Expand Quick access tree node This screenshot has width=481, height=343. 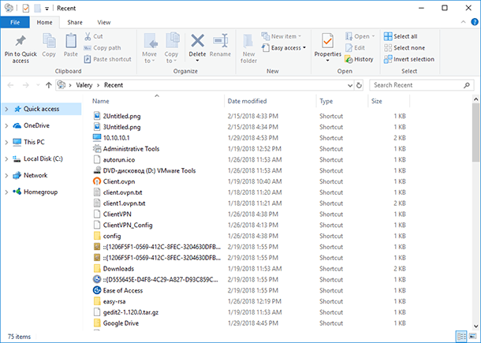[x=6, y=109]
